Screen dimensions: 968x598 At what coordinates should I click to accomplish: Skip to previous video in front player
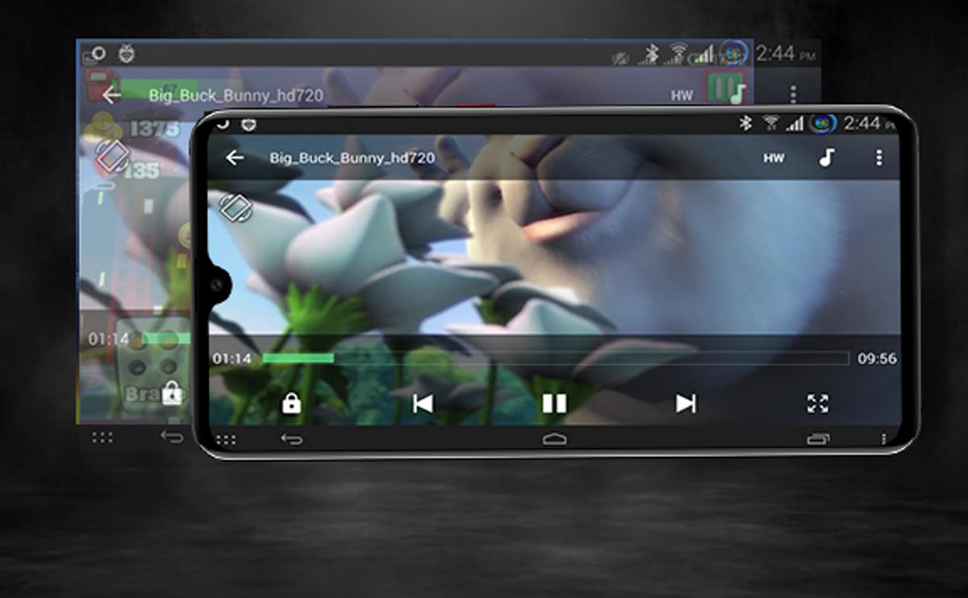(x=423, y=403)
